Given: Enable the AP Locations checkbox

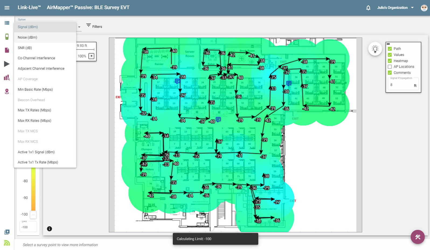Looking at the screenshot, I should tap(390, 67).
